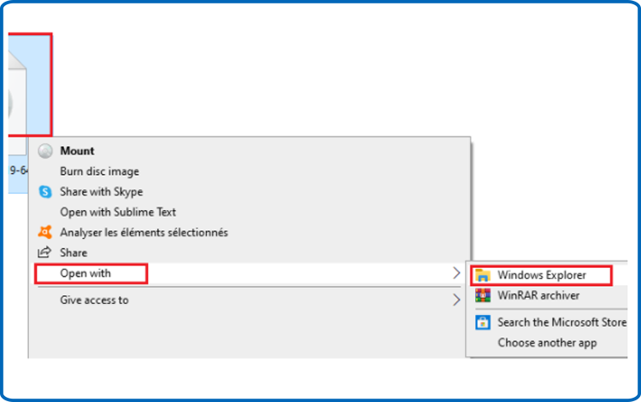
Task: Expand the Give access to arrow
Action: (x=456, y=300)
